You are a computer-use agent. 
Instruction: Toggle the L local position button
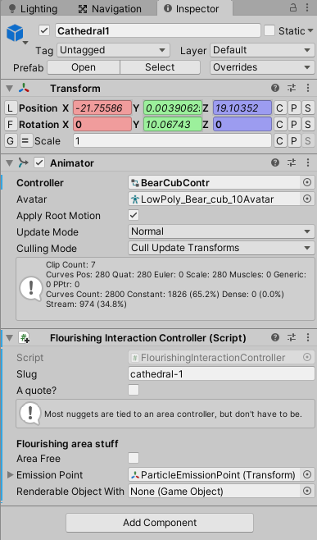(x=11, y=108)
